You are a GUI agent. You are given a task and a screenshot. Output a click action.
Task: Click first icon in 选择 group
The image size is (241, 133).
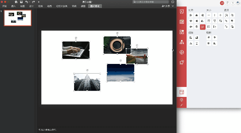pos(227,15)
